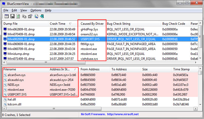Open the Options menu
The height and width of the screenshot is (119, 204).
[x=36, y=10]
